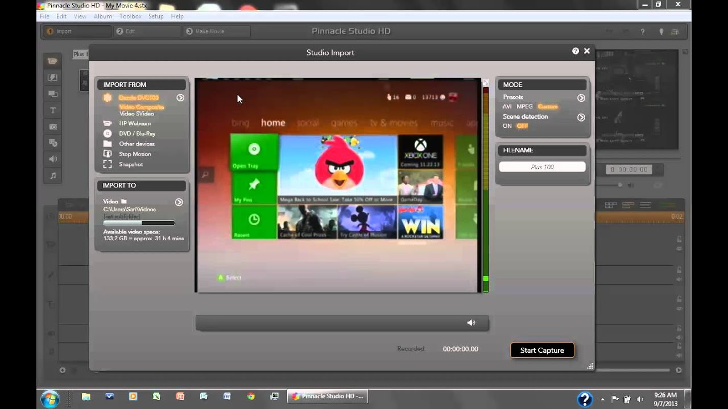Open titles tool with T icon in sidebar
728x409 pixels.
tap(53, 110)
